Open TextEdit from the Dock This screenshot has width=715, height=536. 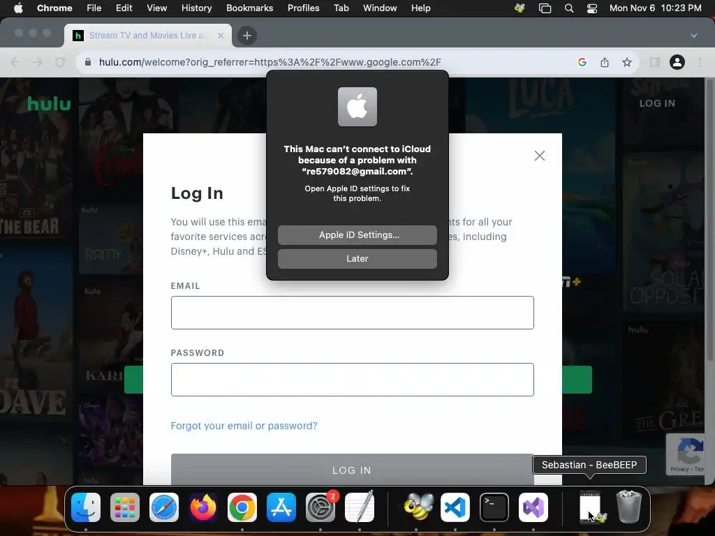pos(360,507)
